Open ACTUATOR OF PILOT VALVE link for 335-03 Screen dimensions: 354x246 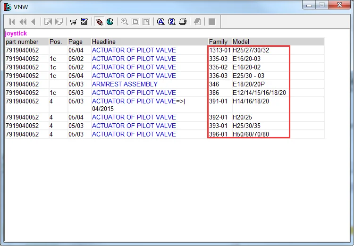(x=134, y=59)
